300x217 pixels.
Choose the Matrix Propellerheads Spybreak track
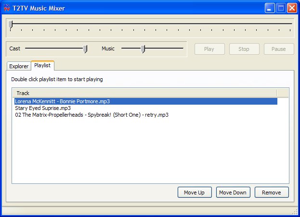pyautogui.click(x=91, y=115)
